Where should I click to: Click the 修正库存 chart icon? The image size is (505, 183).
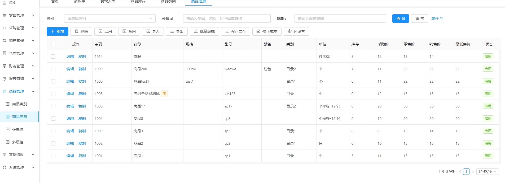click(227, 31)
